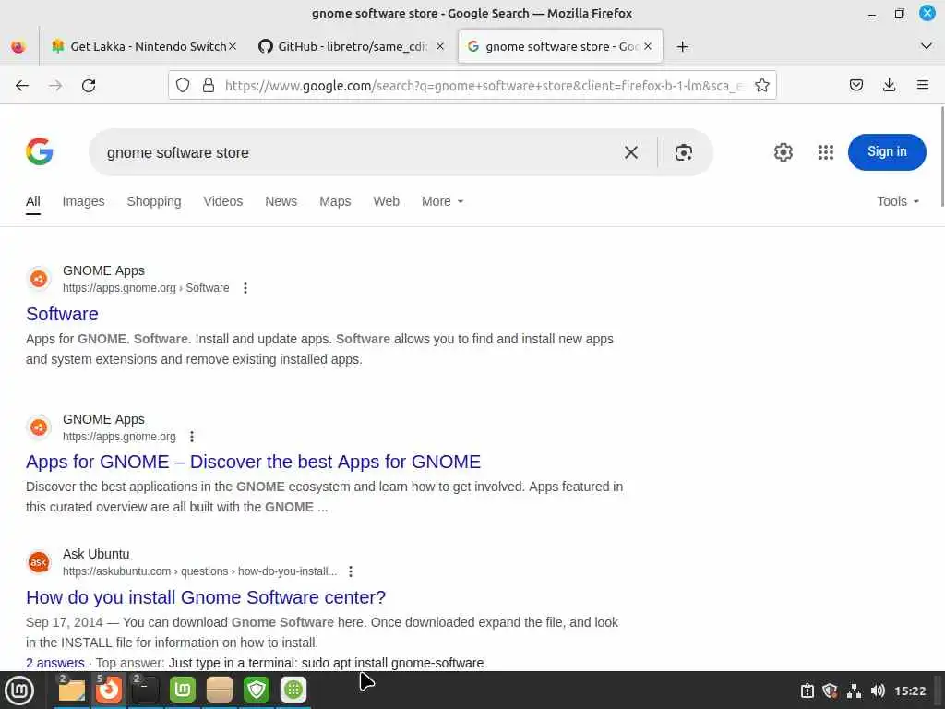Image resolution: width=945 pixels, height=709 pixels.
Task: Go back to the previous page
Action: pyautogui.click(x=22, y=86)
